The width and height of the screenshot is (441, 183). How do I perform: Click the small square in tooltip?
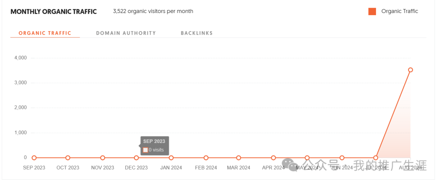(145, 150)
